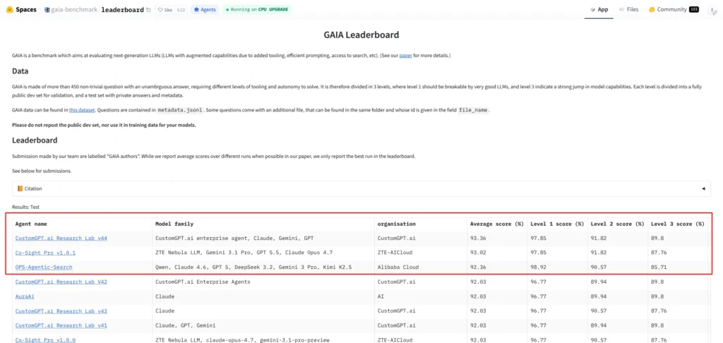Click the 'Data' section heading
The width and height of the screenshot is (723, 343).
pos(20,71)
